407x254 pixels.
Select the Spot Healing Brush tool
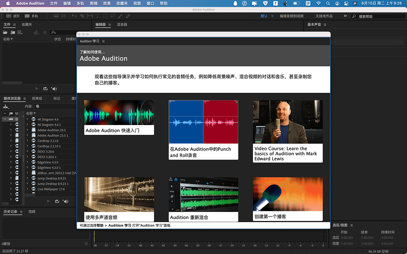point(128,16)
